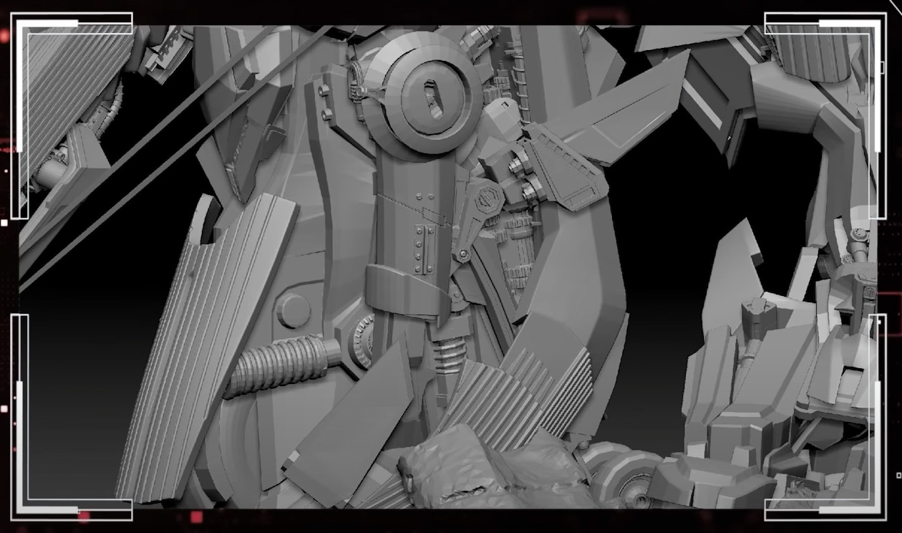
Task: Click the upper white square on the left edge
Action: tap(4, 223)
